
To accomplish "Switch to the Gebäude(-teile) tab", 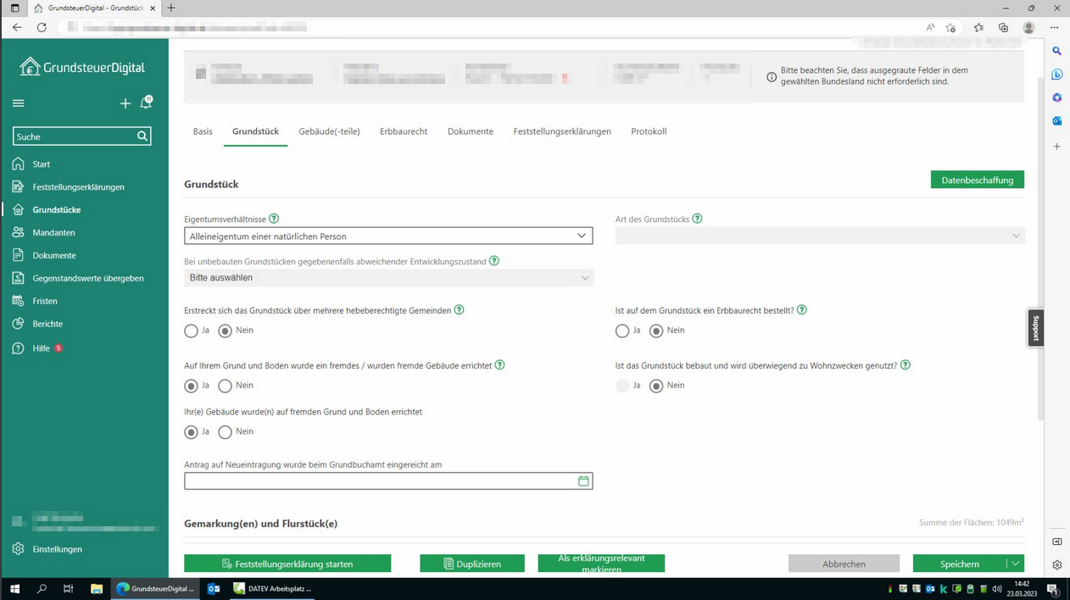I will pos(329,131).
